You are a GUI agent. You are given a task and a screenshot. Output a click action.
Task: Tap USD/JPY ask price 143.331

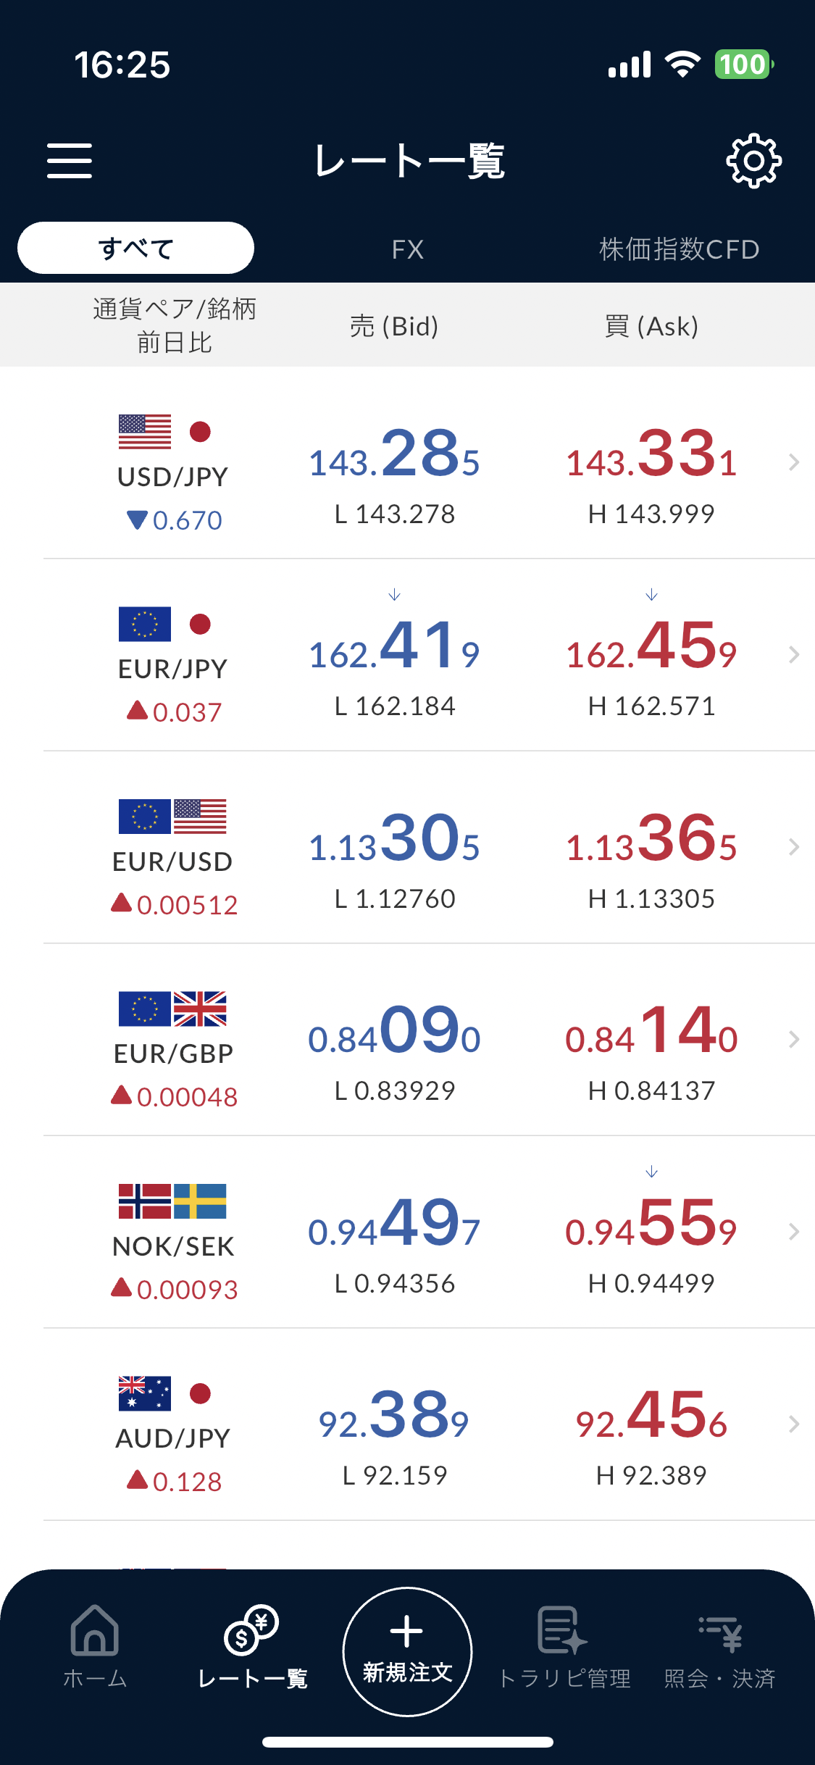click(x=651, y=453)
